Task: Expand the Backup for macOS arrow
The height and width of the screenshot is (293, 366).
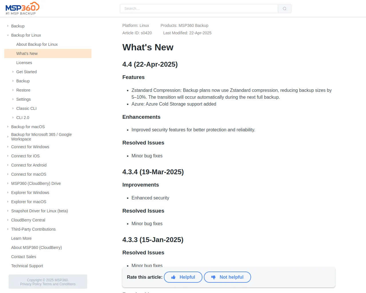Action: (x=8, y=127)
